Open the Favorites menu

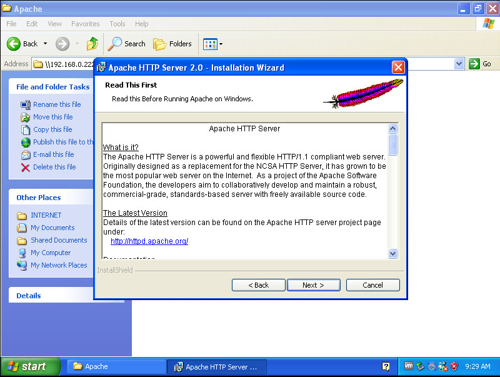coord(86,24)
